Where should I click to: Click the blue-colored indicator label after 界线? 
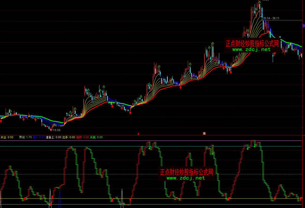pos(36,138)
